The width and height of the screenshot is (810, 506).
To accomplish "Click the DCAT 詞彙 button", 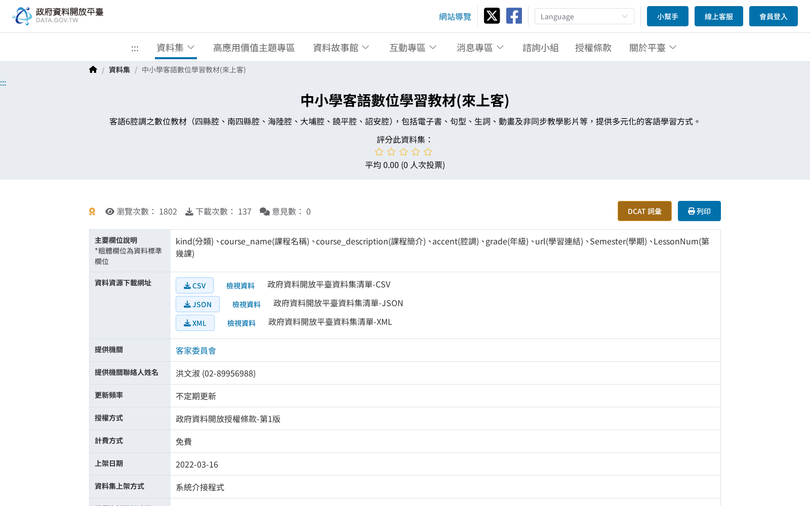I will (644, 211).
